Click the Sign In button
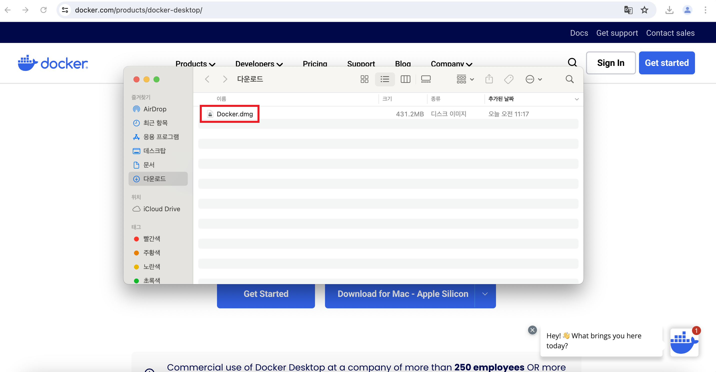The height and width of the screenshot is (372, 716). point(610,63)
